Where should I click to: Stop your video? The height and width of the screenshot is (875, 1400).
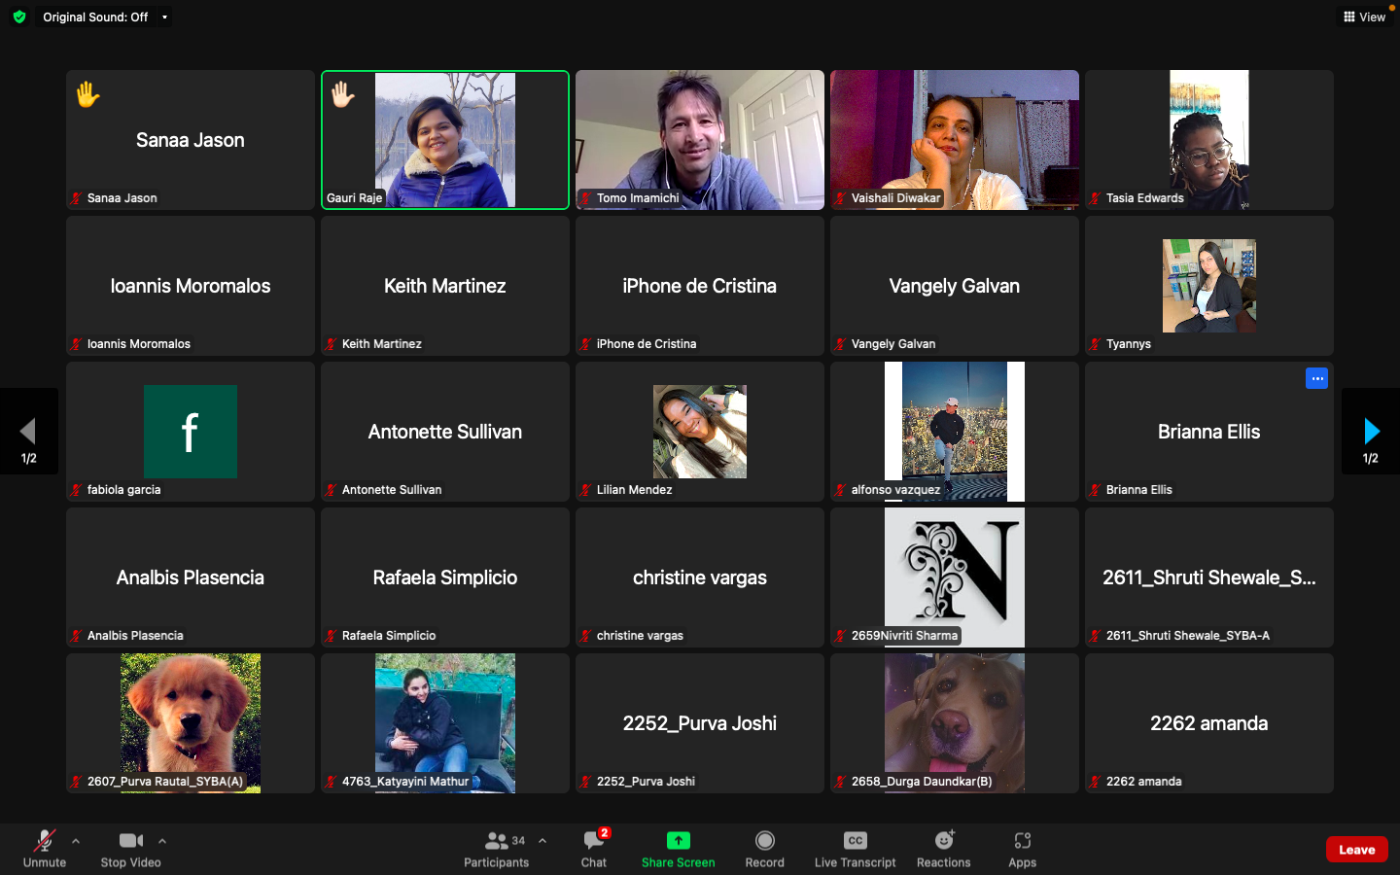[x=130, y=849]
